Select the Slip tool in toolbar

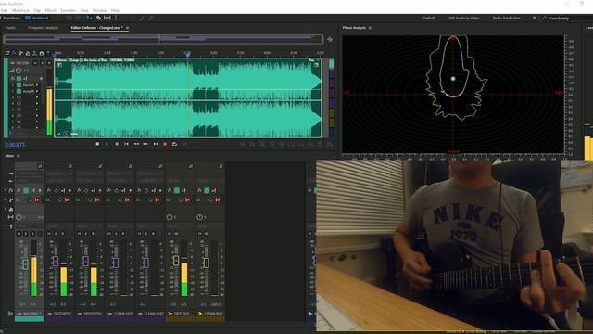(107, 18)
